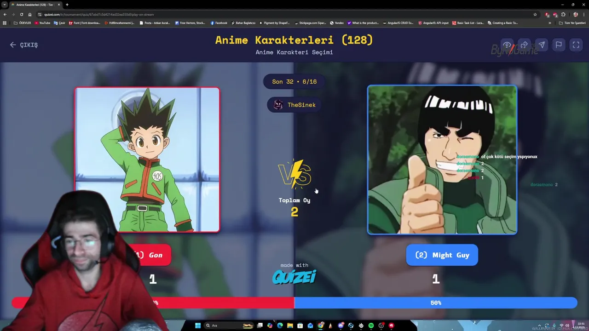The image size is (589, 331).
Task: Click the browser home icon
Action: pos(30,14)
